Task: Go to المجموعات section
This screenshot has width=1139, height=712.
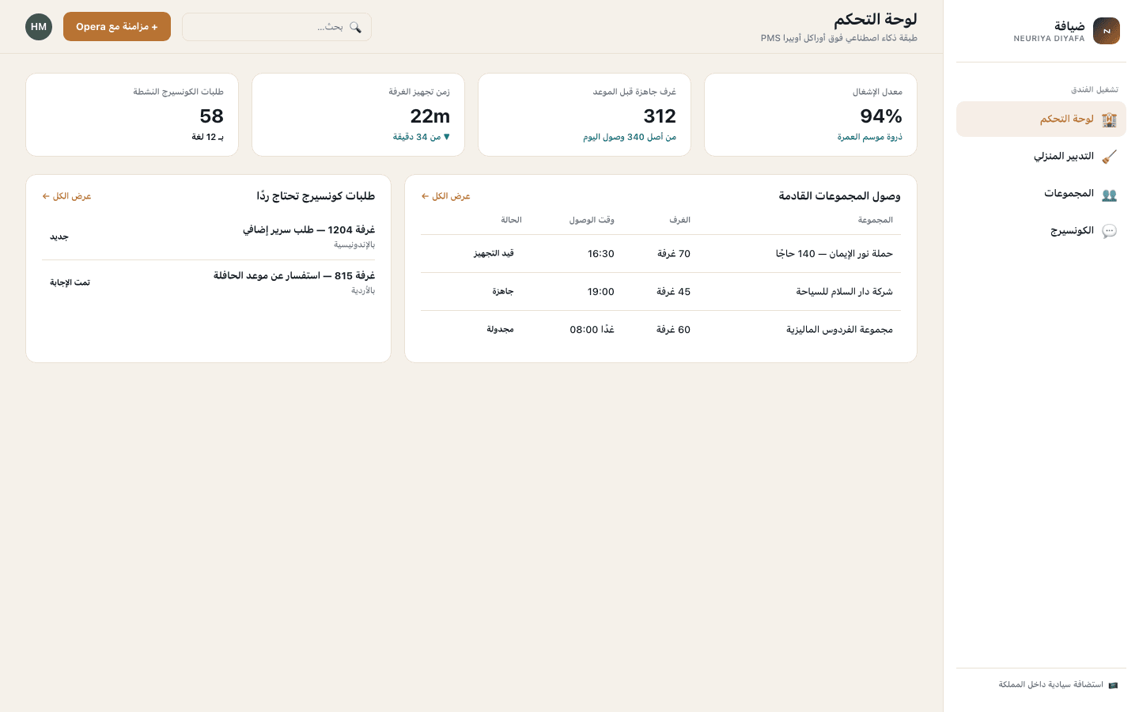Action: (x=1041, y=194)
